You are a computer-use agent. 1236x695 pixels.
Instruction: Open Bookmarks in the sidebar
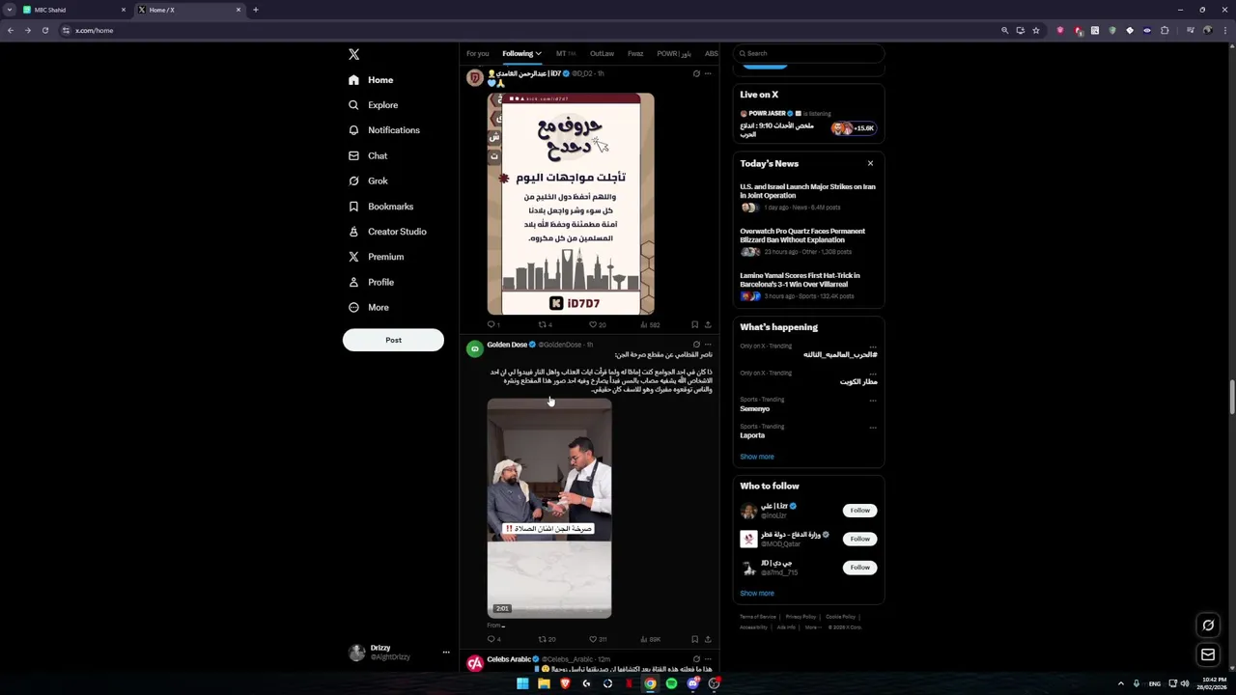click(380, 207)
